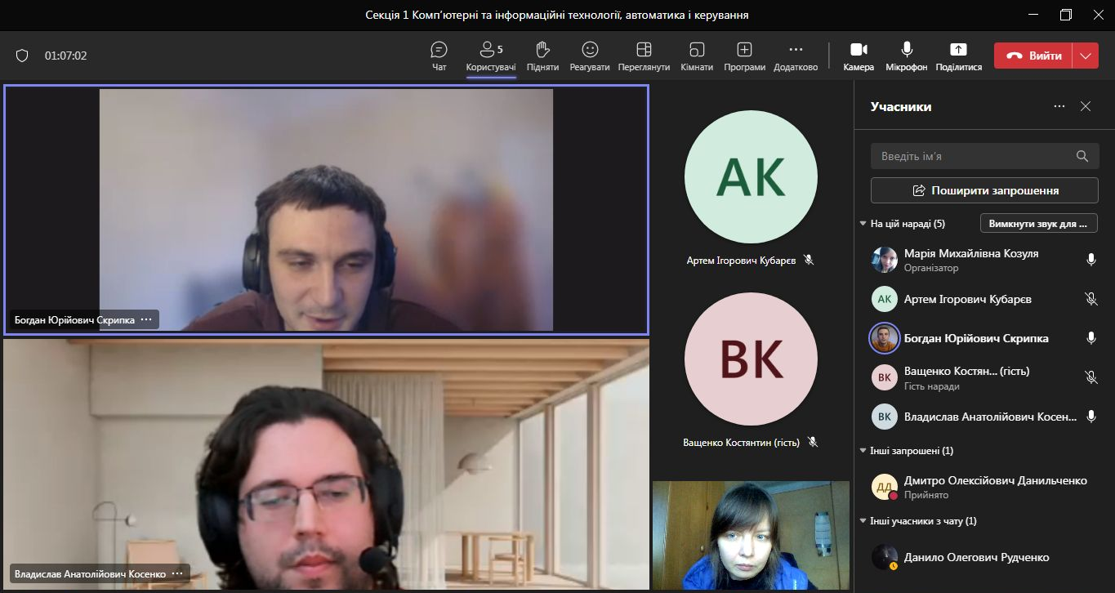Toggle the microphone for Марія Михайлівна Козуля
This screenshot has width=1115, height=593.
[1090, 260]
